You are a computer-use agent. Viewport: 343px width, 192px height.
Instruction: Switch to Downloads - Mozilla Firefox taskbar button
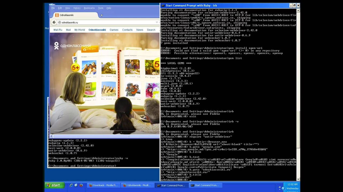click(104, 185)
